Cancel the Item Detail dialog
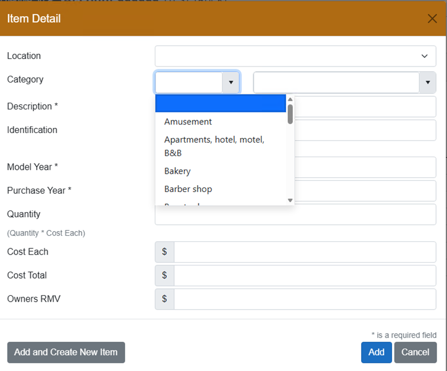This screenshot has width=447, height=371. (415, 352)
